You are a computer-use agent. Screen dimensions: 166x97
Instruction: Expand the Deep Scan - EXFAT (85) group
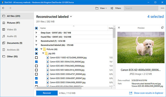(x=36, y=33)
